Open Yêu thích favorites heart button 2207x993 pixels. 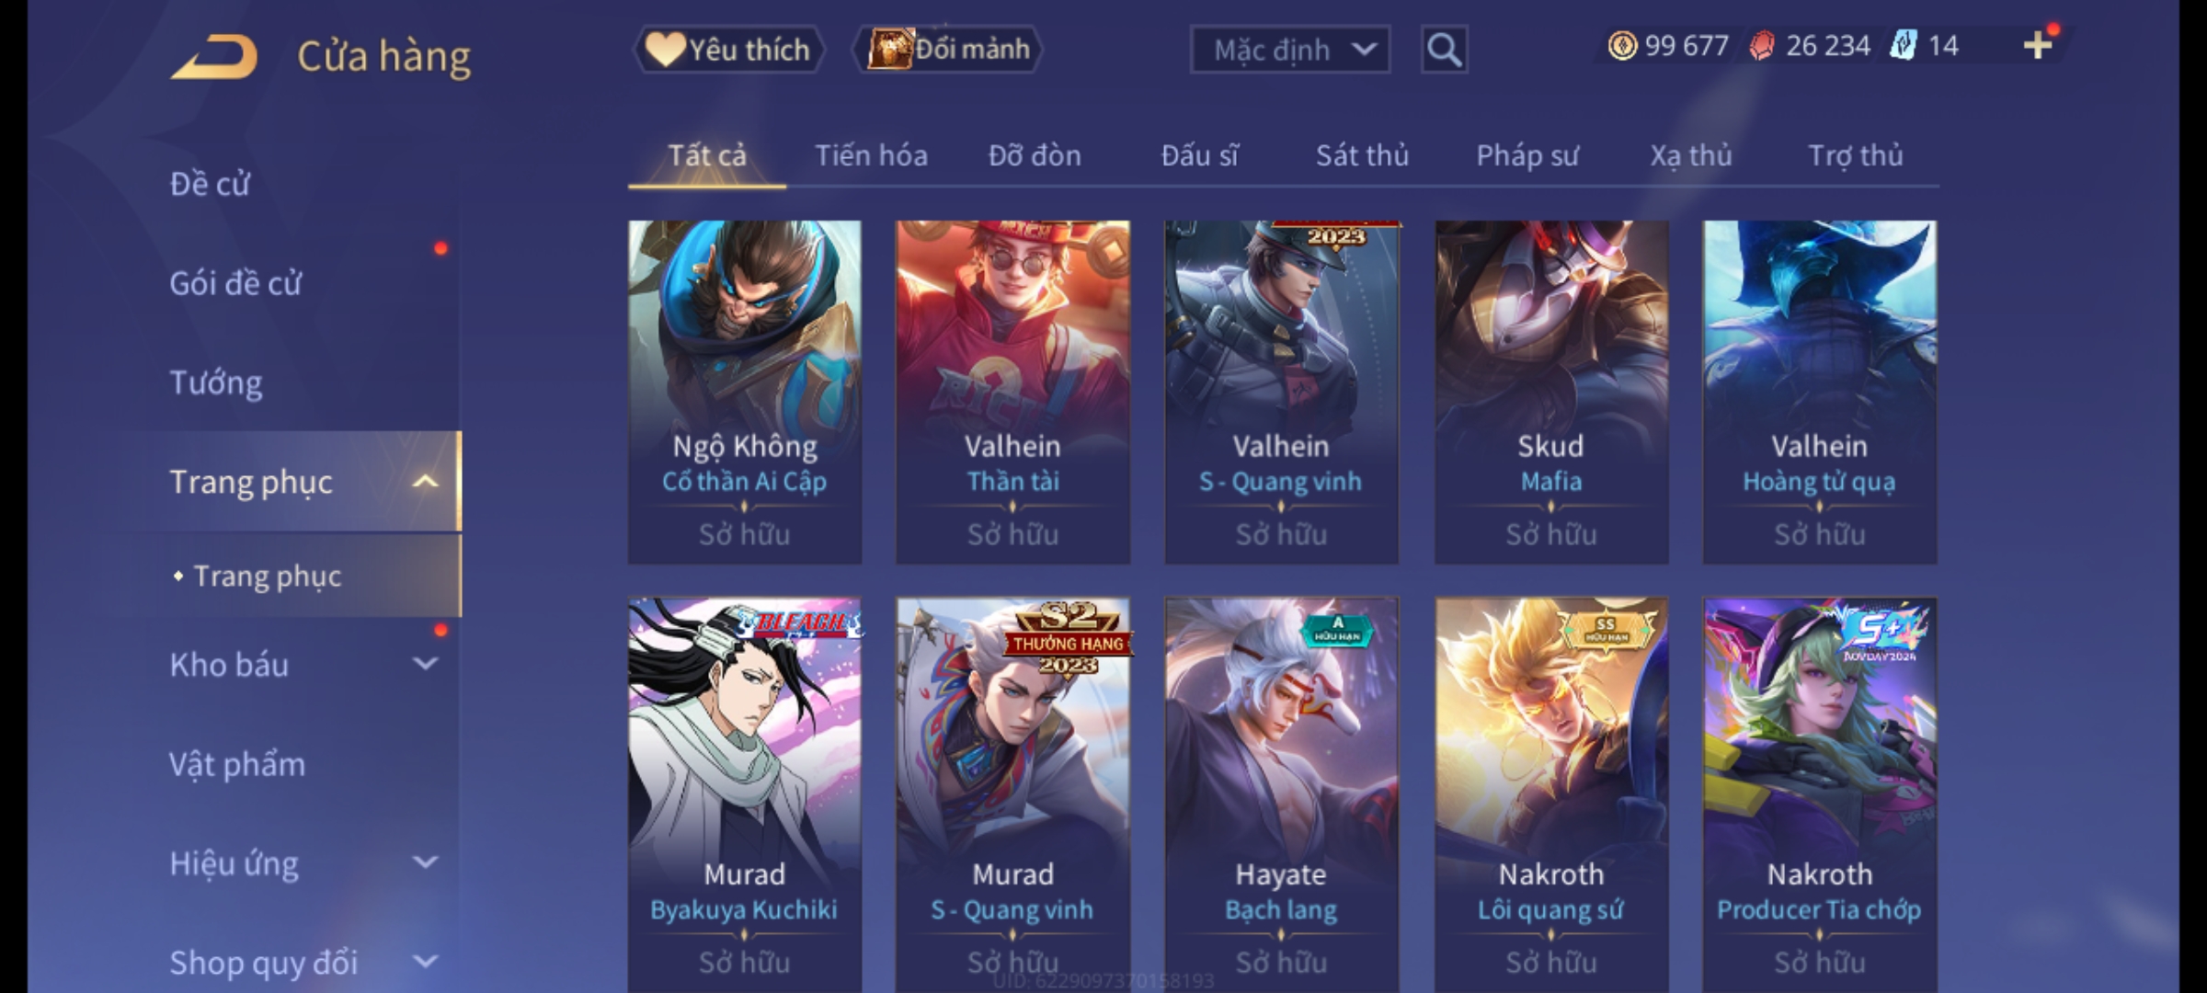(728, 50)
